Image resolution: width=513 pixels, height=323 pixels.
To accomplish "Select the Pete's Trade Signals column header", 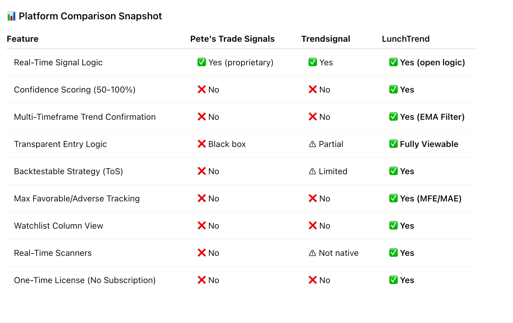I will [x=232, y=39].
